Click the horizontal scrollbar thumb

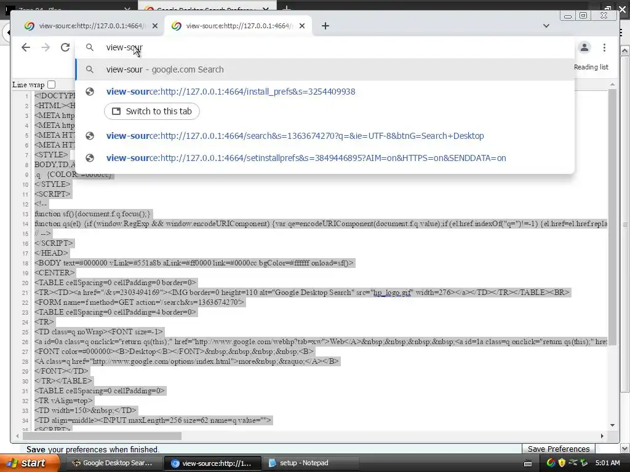coord(102,436)
